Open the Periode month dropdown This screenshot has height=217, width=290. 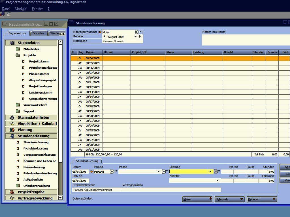(x=135, y=37)
